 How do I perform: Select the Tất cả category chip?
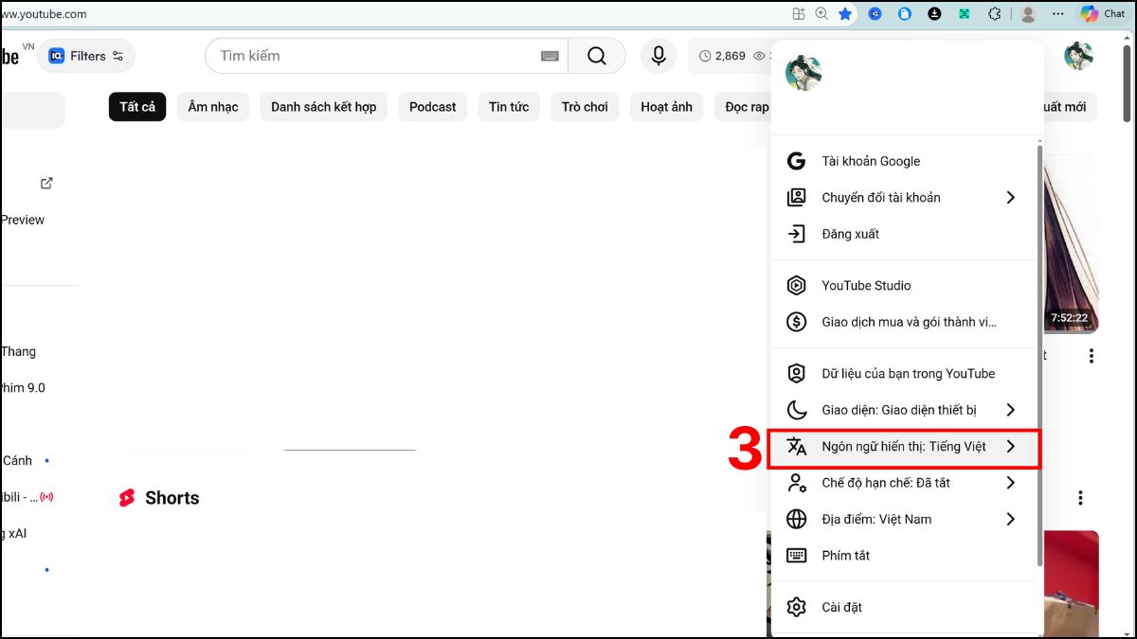(137, 107)
